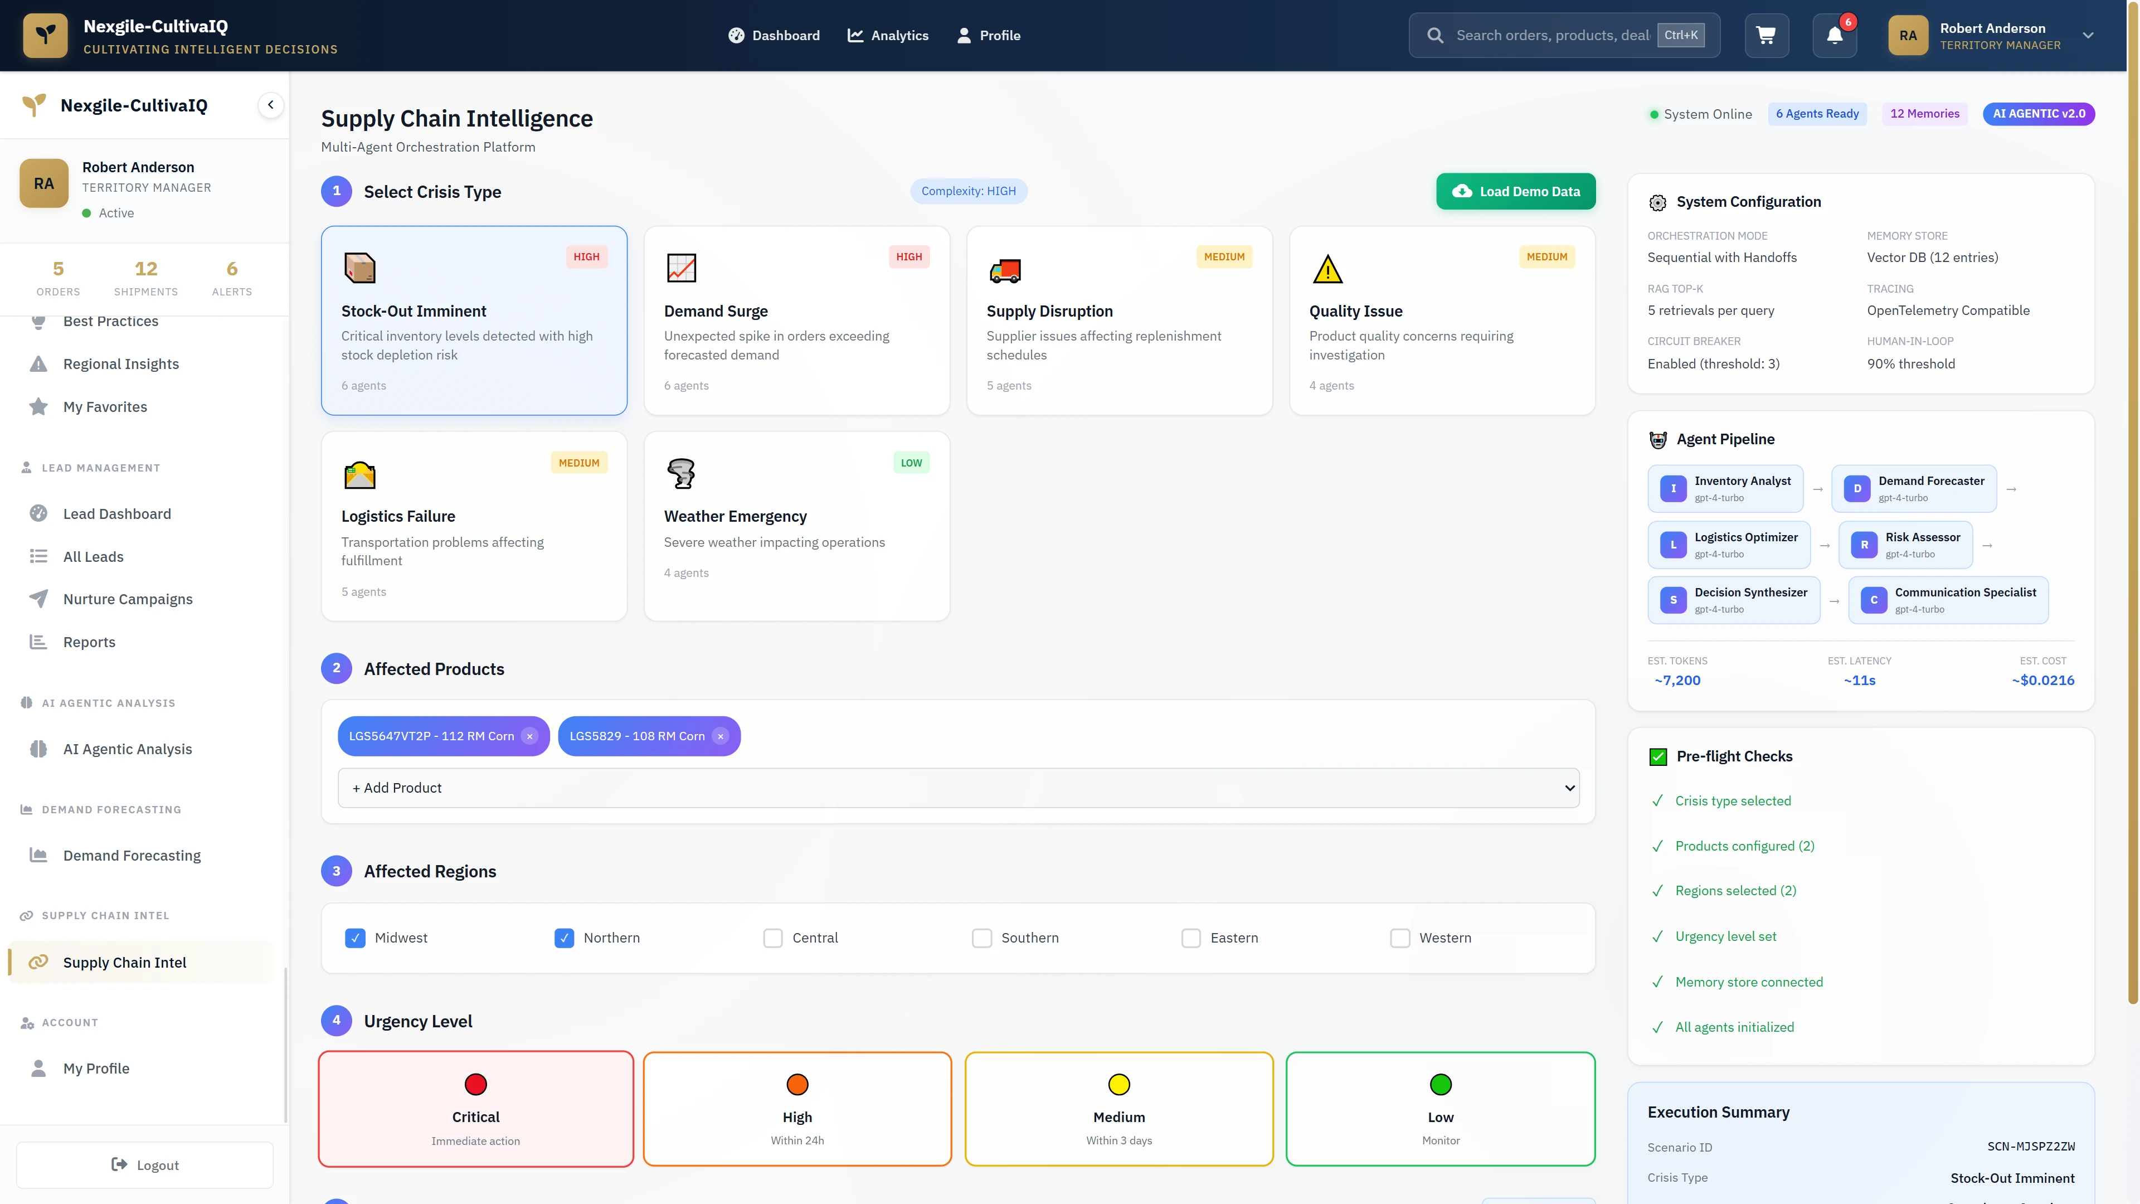Select the Nurture Campaigns sidebar icon
Image resolution: width=2140 pixels, height=1204 pixels.
(x=39, y=598)
